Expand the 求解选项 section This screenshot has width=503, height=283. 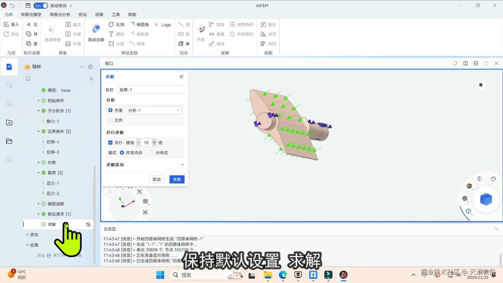tap(182, 165)
